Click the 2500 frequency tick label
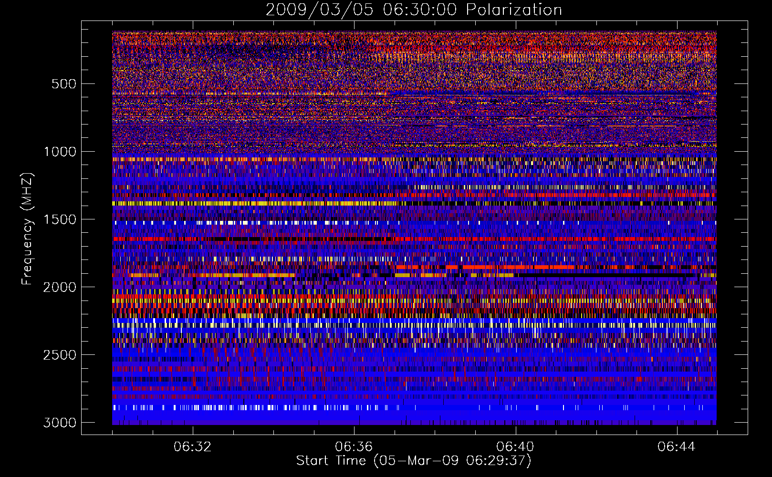This screenshot has width=772, height=477. 60,355
